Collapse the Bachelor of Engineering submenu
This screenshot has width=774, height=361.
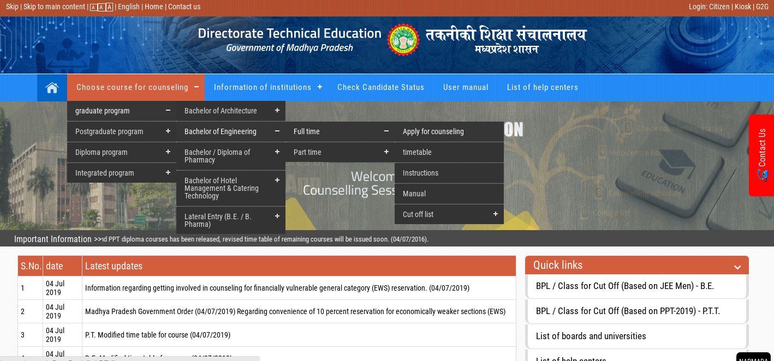[277, 131]
